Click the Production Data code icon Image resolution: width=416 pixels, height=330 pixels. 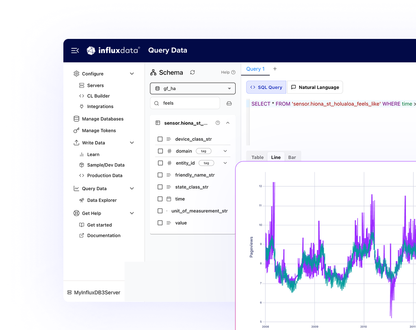(x=81, y=175)
